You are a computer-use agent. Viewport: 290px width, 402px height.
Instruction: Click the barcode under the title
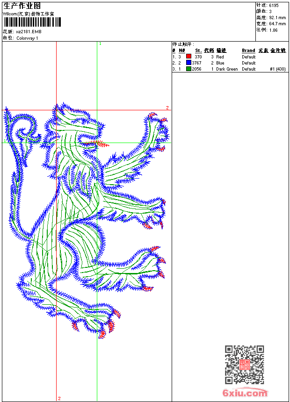point(29,22)
